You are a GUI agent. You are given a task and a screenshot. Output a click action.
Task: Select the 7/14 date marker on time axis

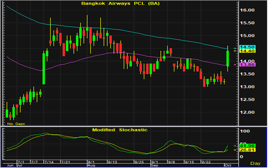48,161
